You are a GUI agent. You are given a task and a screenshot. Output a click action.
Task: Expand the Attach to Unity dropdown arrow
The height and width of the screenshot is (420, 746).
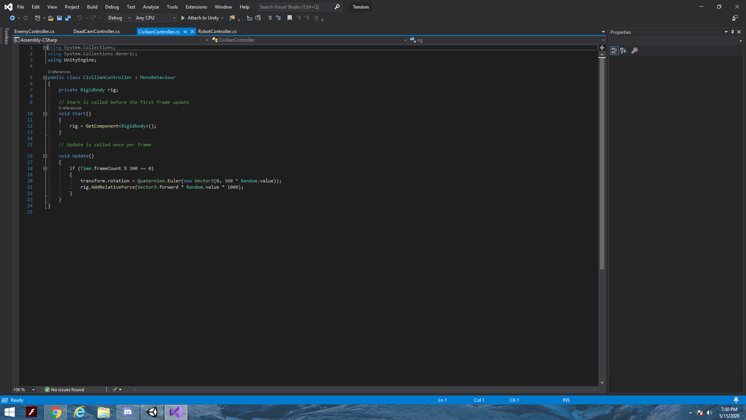tap(223, 18)
